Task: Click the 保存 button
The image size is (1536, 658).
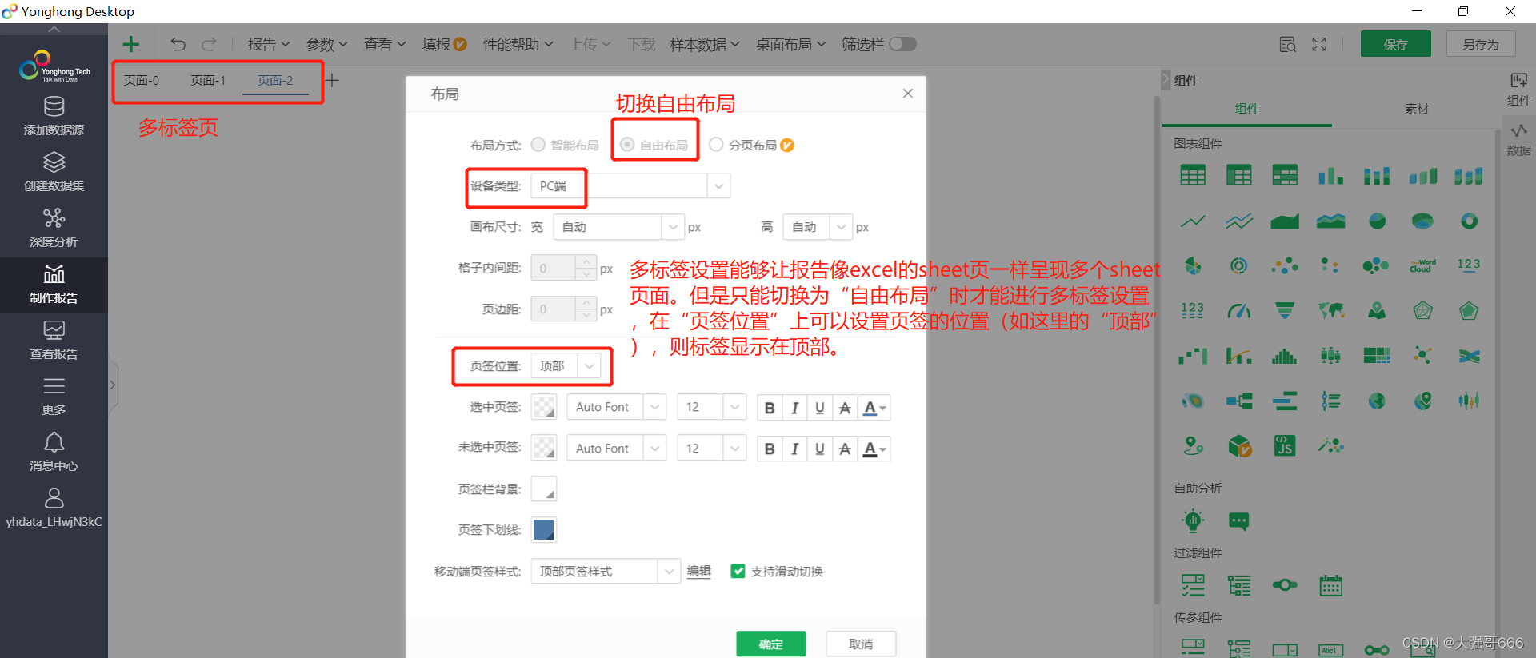Action: click(1396, 44)
